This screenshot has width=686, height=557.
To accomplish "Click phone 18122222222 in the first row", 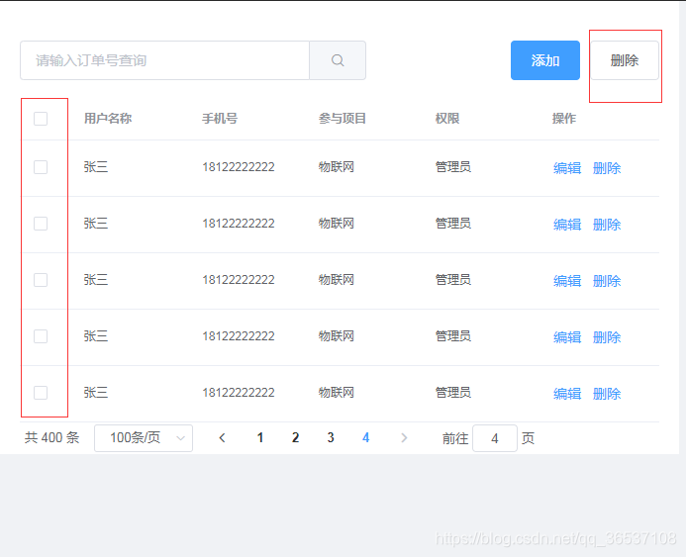I will tap(239, 167).
